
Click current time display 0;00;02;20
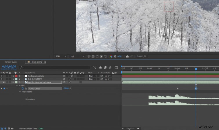click(x=9, y=66)
